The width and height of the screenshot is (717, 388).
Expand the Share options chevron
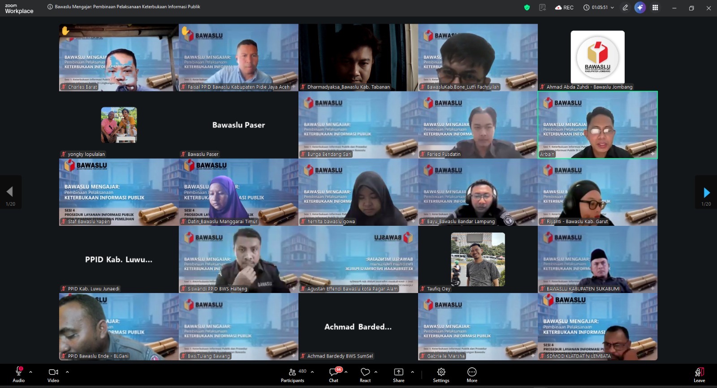(412, 372)
